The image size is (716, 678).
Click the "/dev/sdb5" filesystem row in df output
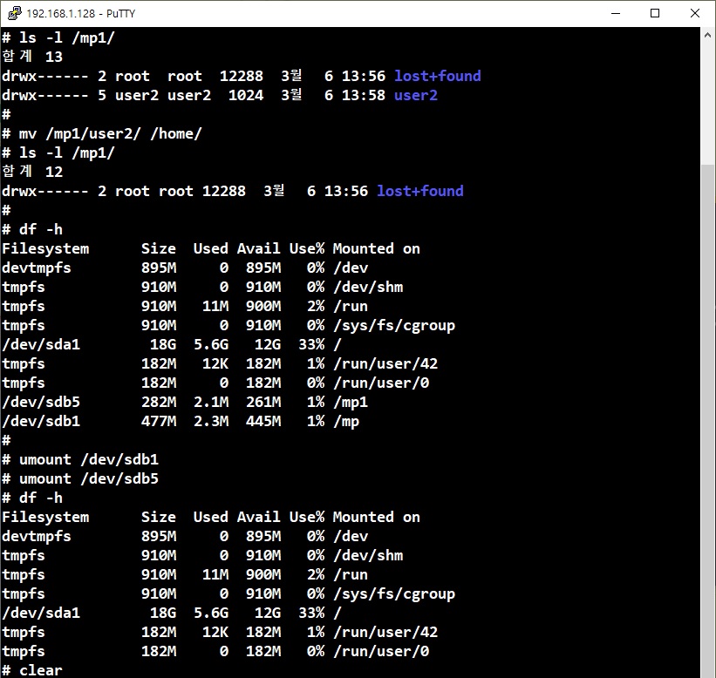pyautogui.click(x=185, y=402)
